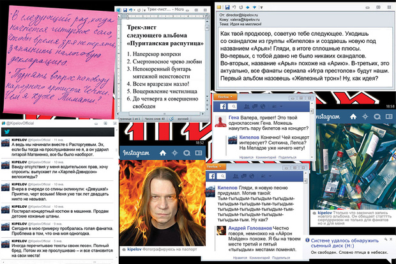
Task: Click Facebook search field in Гена post window
Action: point(232,107)
